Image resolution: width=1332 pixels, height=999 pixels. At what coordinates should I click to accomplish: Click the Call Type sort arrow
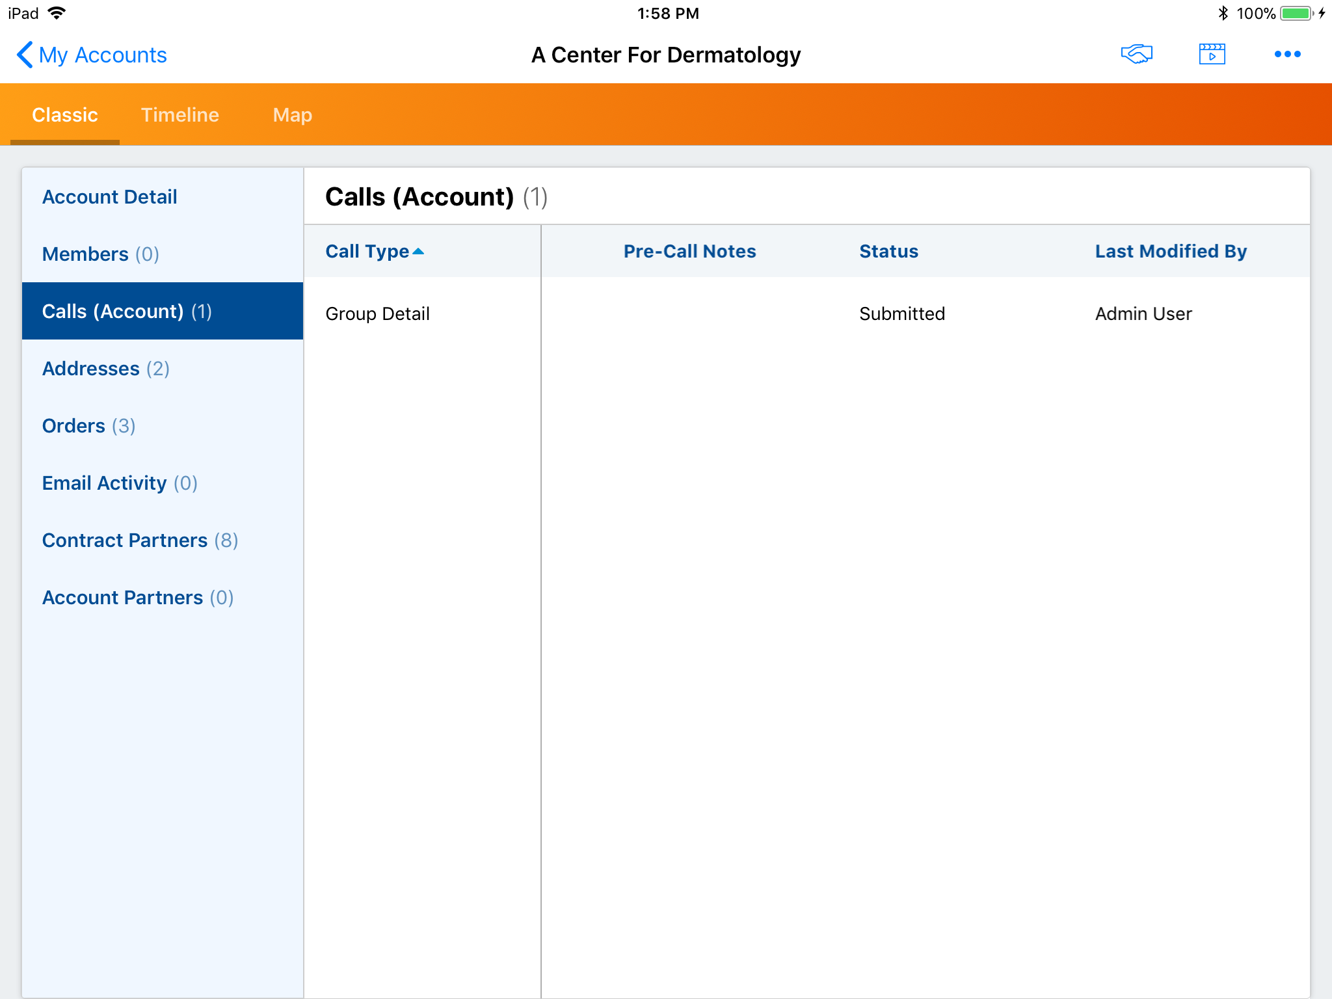tap(418, 252)
